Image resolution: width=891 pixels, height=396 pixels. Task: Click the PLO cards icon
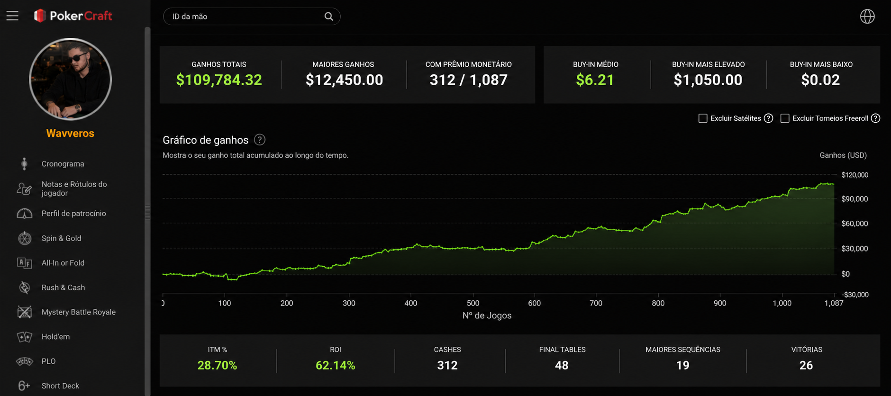pyautogui.click(x=24, y=361)
